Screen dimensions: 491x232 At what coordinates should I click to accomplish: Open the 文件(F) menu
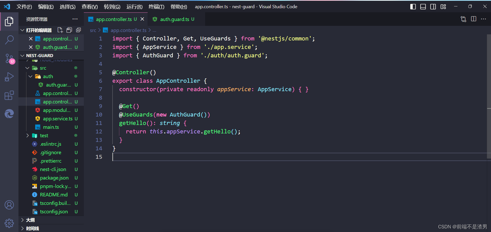point(24,7)
